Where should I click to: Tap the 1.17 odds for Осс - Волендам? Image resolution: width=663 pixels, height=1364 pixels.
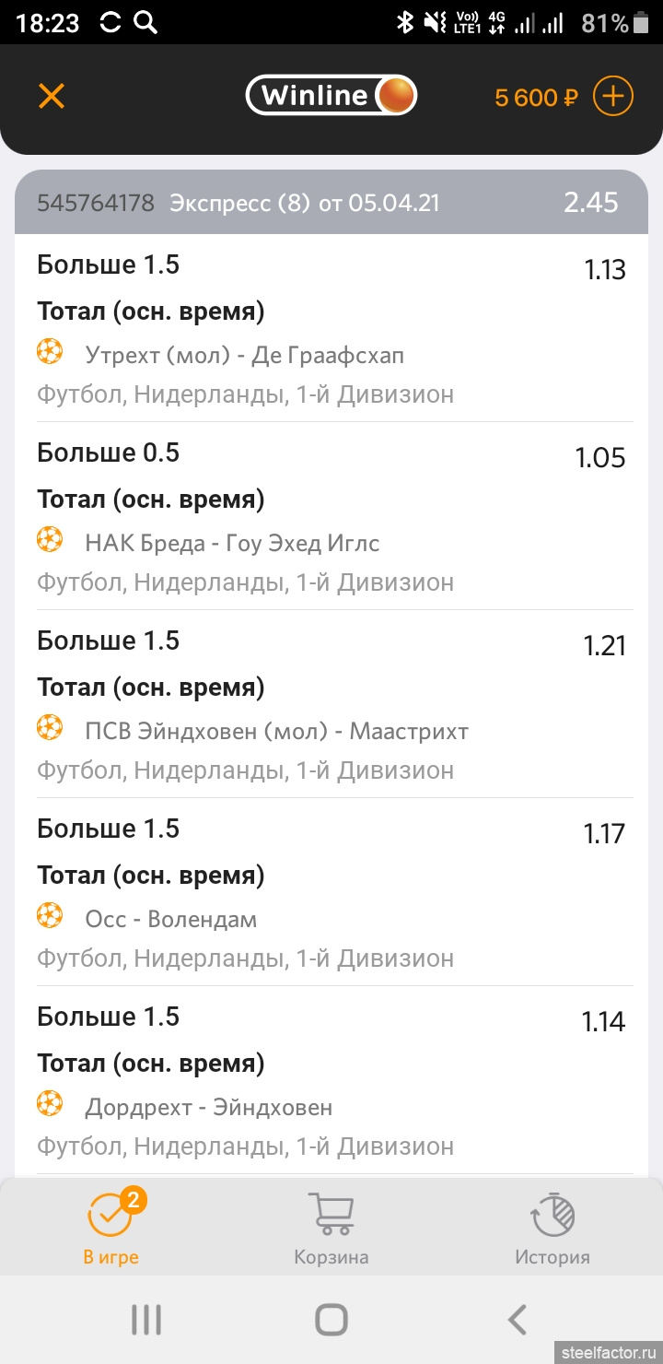[x=604, y=834]
